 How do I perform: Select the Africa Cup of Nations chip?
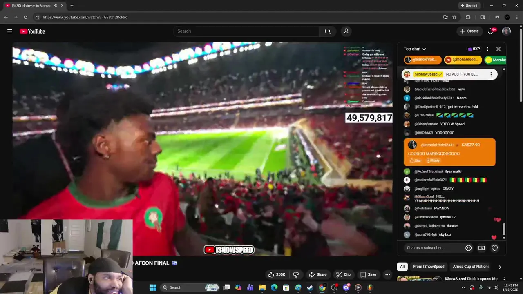coord(471,267)
